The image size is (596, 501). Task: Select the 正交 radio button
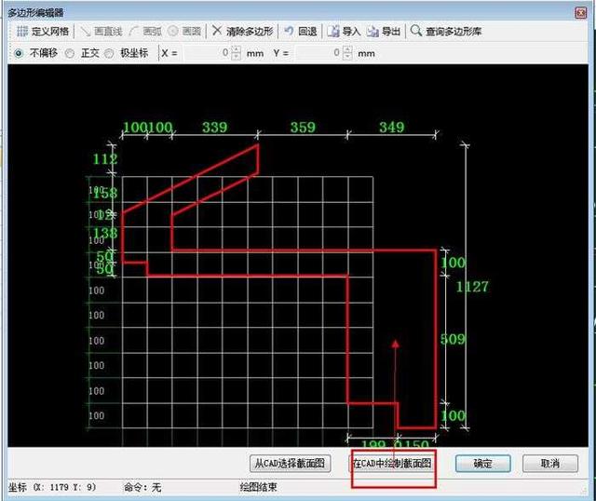coord(74,53)
